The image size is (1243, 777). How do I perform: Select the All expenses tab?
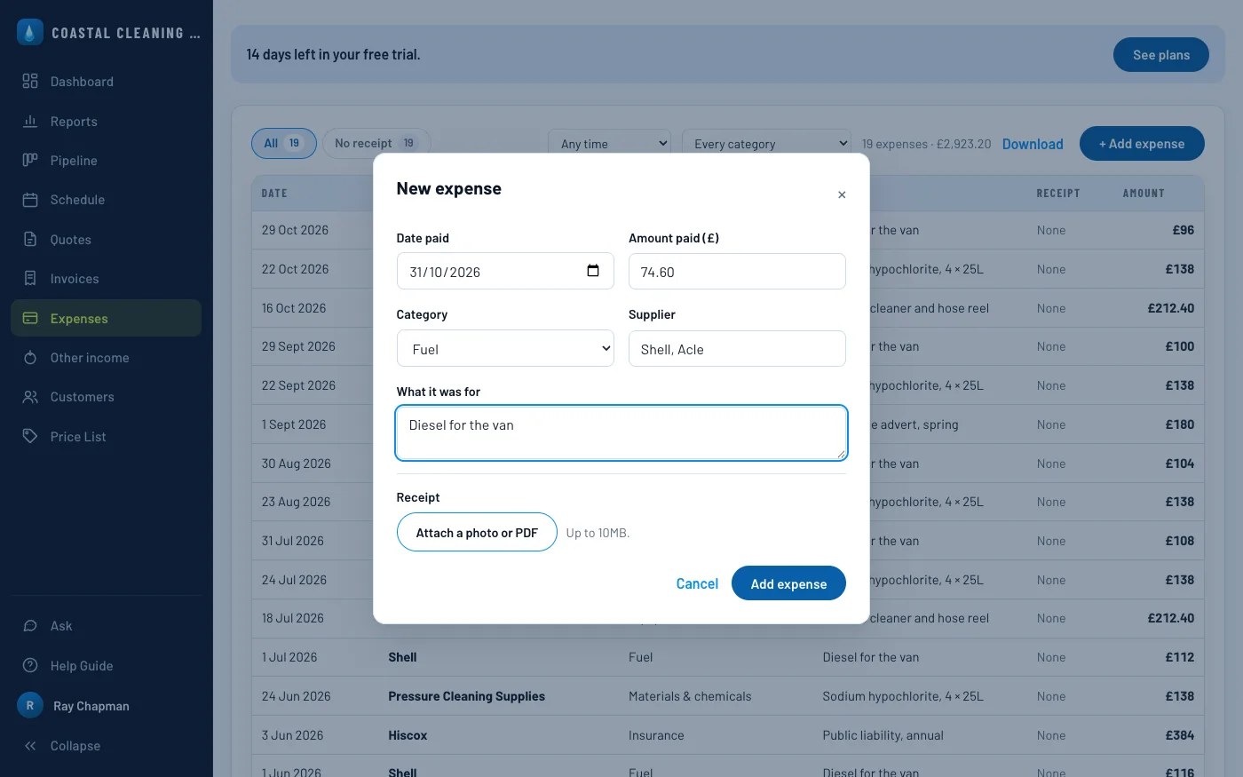tap(284, 143)
